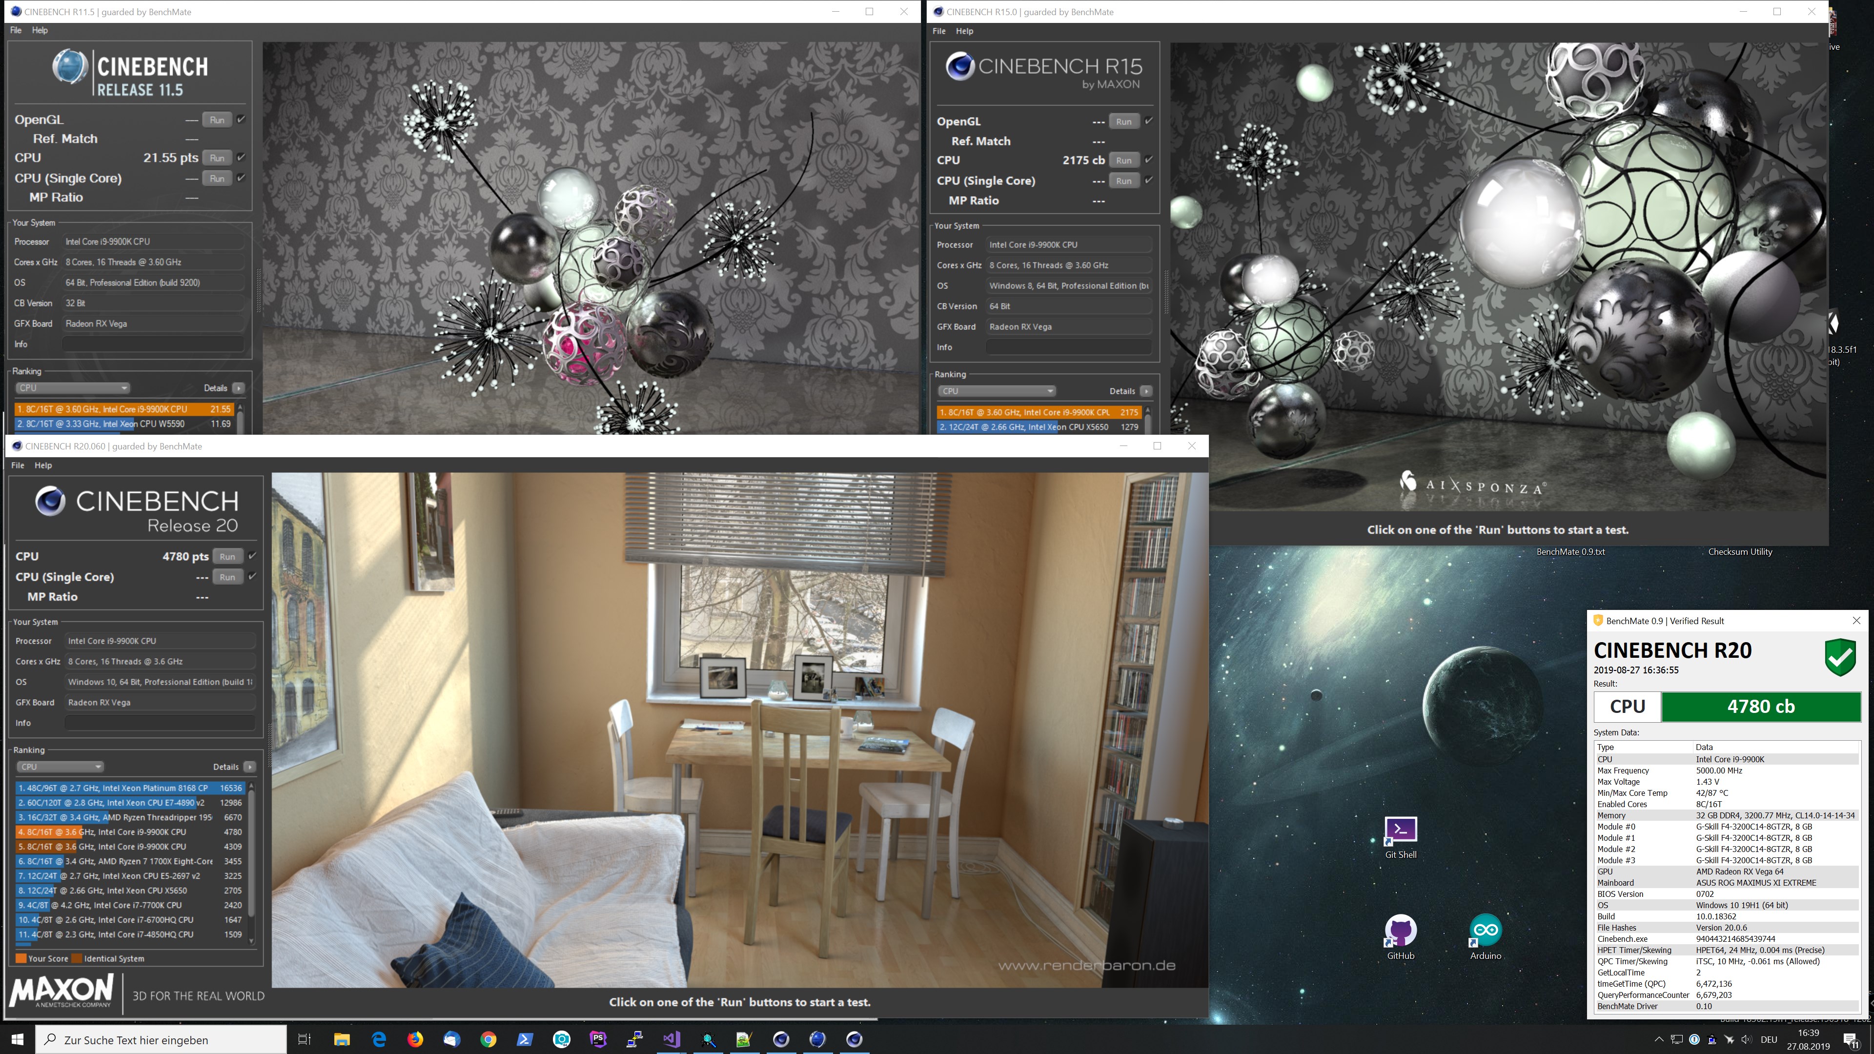The image size is (1874, 1054).
Task: Run the CPU test in Cinebench R15
Action: pos(1124,160)
